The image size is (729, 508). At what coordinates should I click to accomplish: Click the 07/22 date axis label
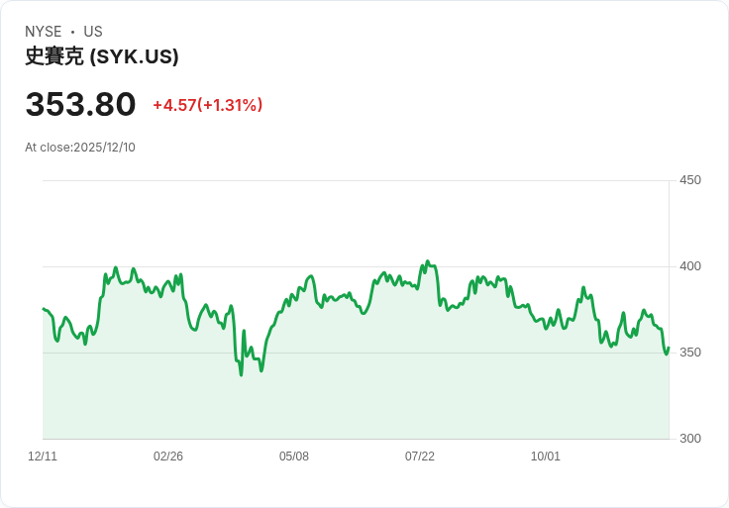click(420, 457)
